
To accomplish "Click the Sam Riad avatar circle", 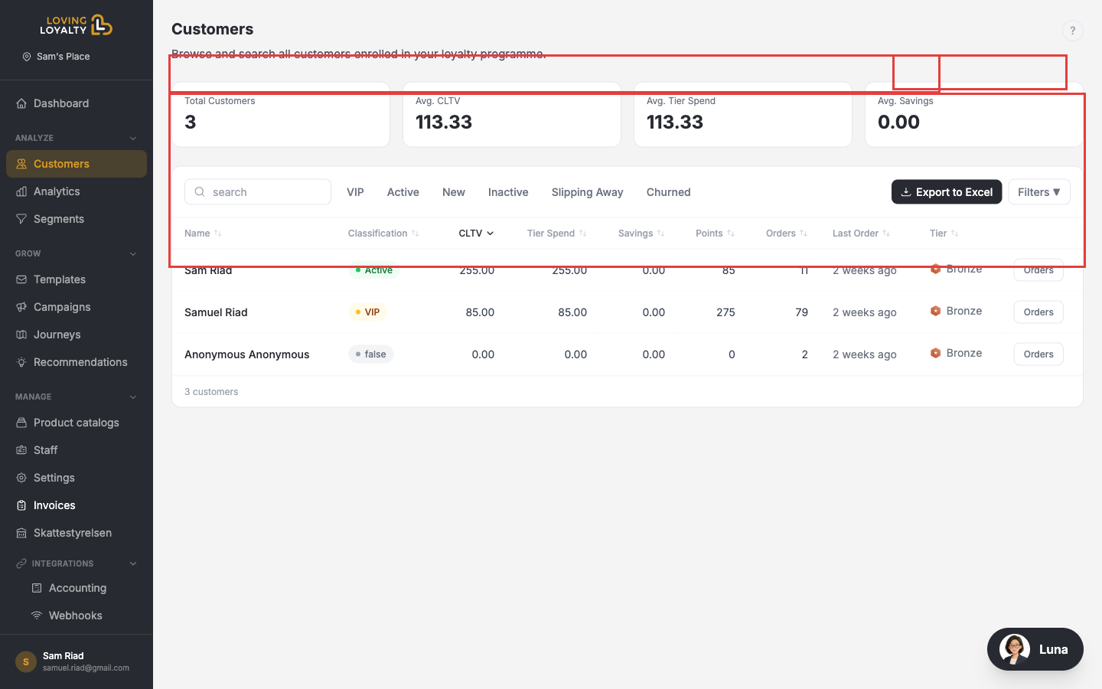I will click(26, 661).
